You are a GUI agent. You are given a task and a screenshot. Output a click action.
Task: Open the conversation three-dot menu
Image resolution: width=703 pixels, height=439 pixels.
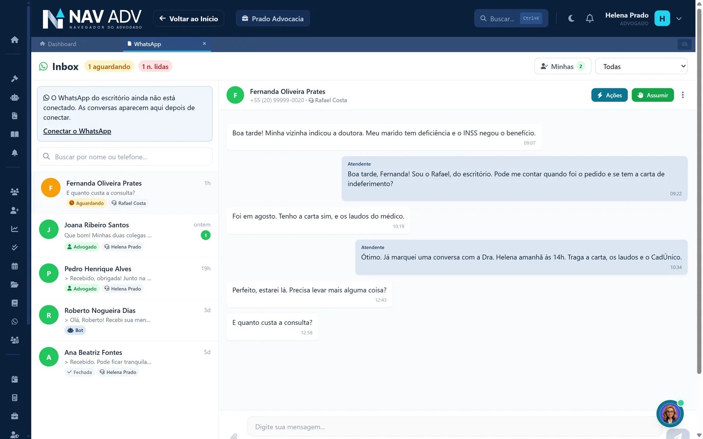[x=683, y=95]
